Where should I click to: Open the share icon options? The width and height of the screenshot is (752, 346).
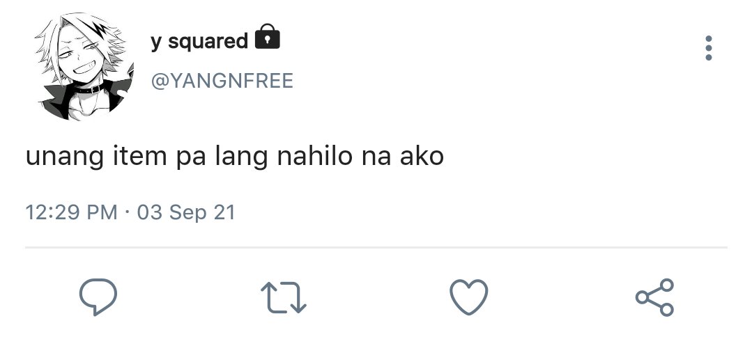coord(654,297)
